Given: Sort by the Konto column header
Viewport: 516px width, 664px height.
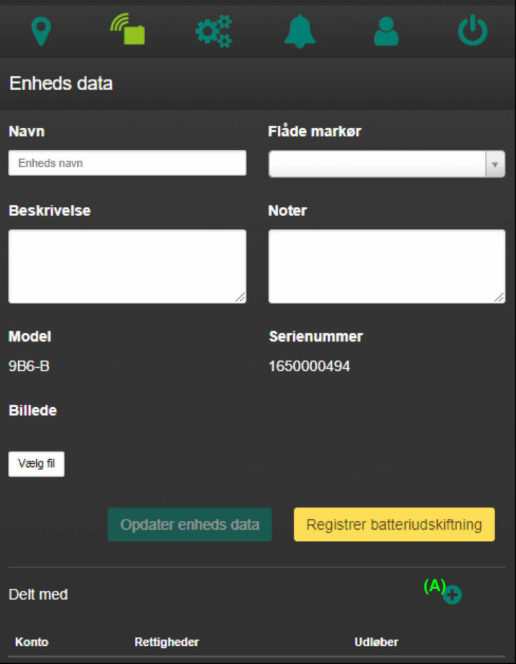Looking at the screenshot, I should [32, 642].
